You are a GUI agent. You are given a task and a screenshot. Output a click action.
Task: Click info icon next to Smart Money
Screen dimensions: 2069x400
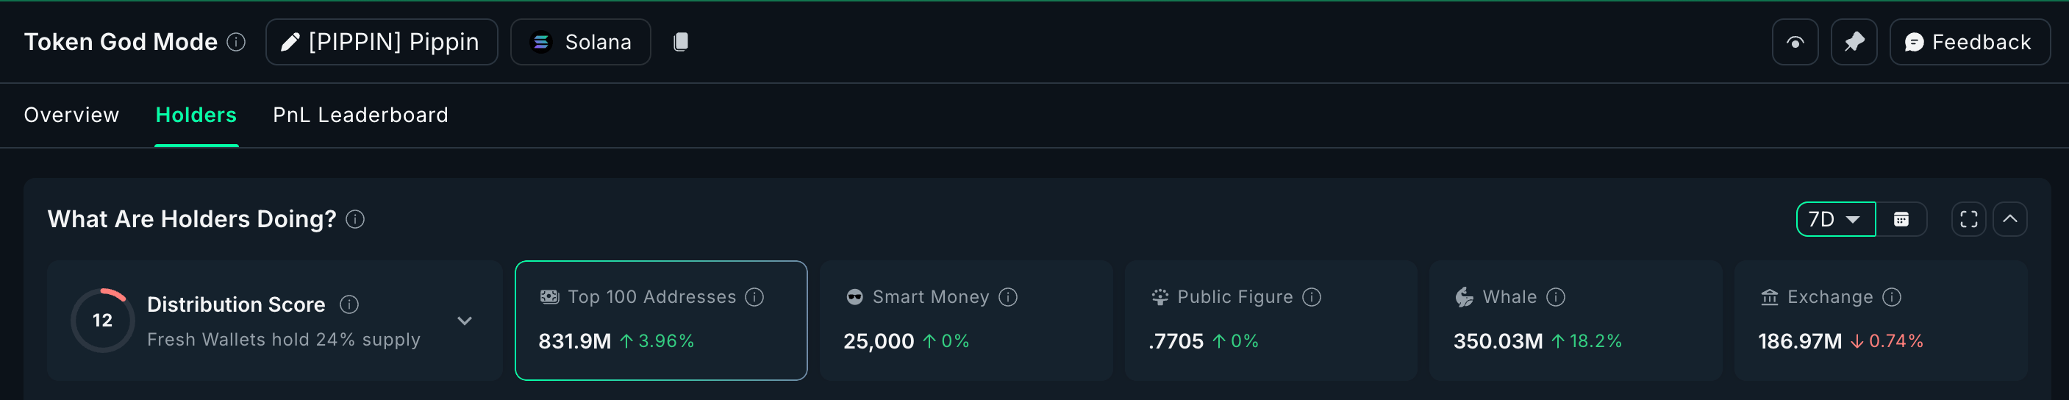click(x=1008, y=297)
